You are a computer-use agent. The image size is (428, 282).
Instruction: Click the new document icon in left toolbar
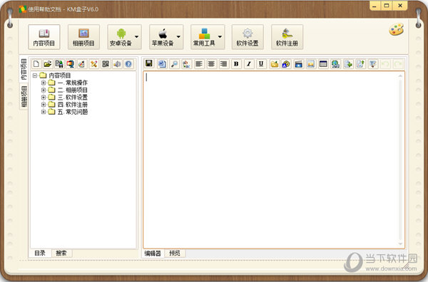coord(36,64)
